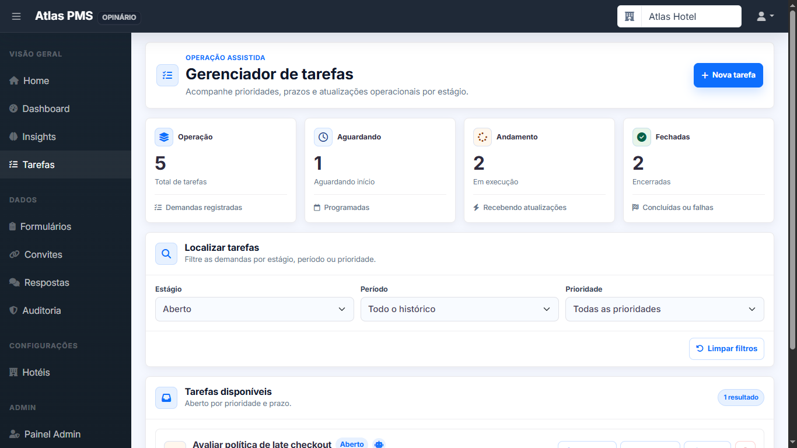Open the Estágio dropdown
The height and width of the screenshot is (448, 797).
(254, 309)
